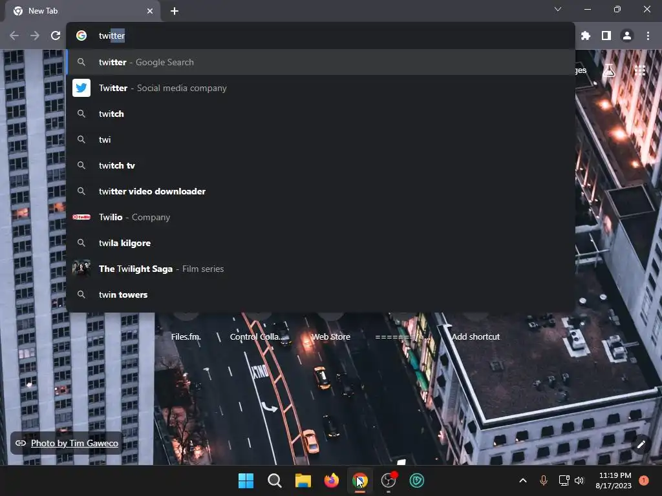Click the Twilio logo icon
Screen dimensions: 662x496
81,217
